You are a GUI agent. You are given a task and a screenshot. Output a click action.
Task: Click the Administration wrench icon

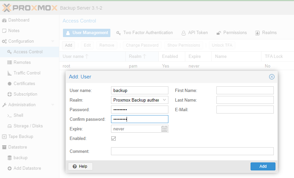tap(4, 105)
